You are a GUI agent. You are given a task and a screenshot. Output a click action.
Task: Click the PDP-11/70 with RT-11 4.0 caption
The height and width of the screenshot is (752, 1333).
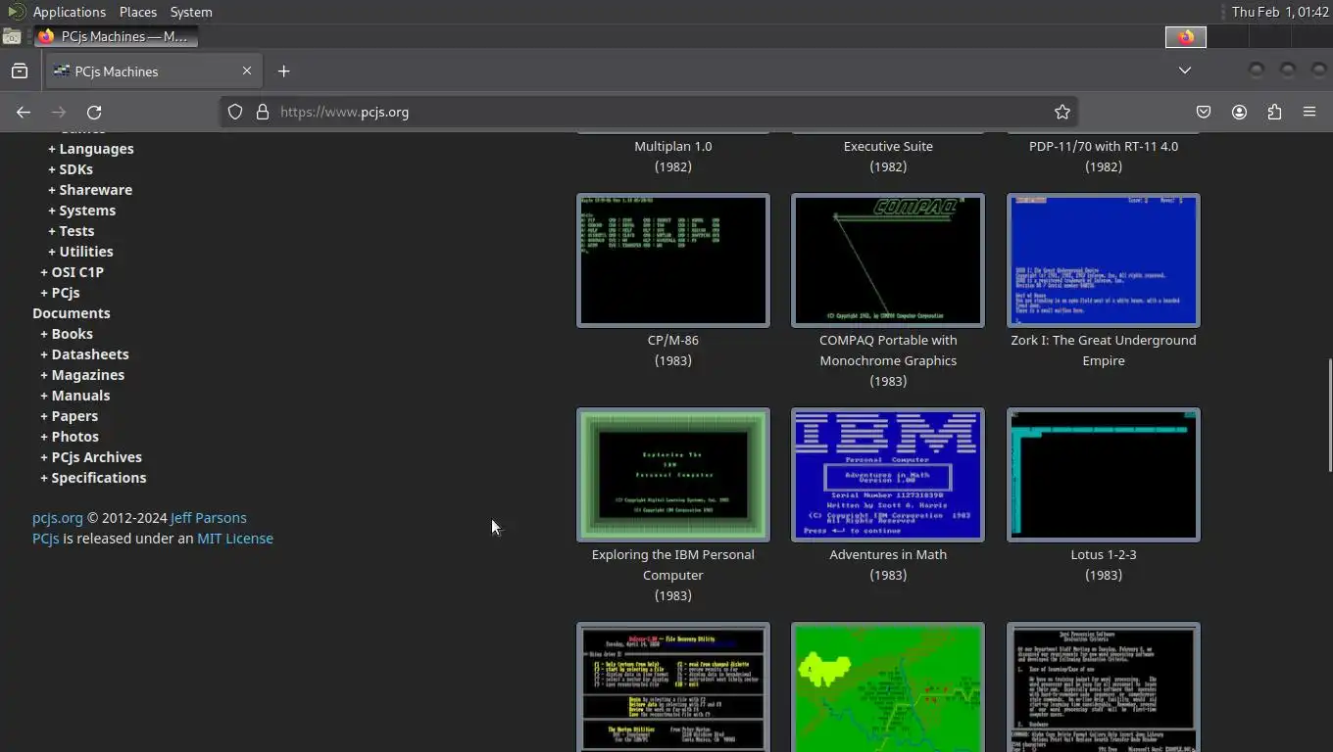1104,146
